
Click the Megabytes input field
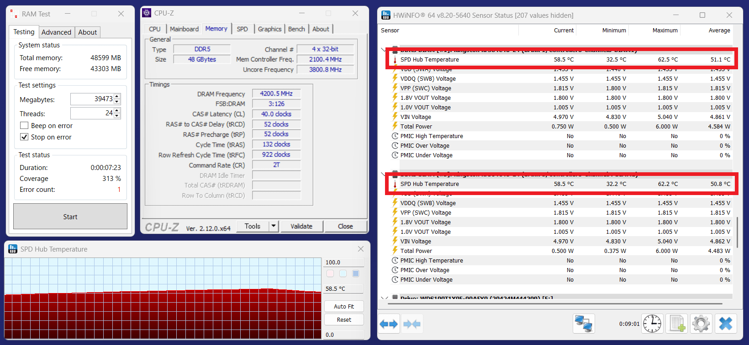click(x=92, y=99)
